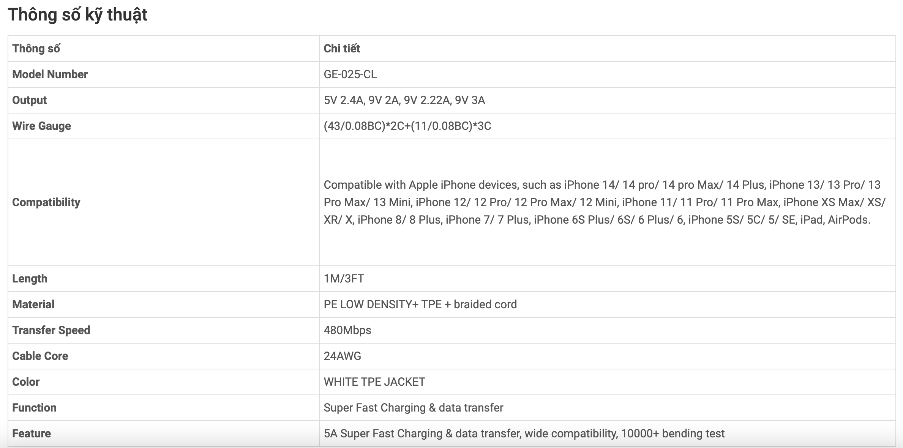Click the 1M/3FT length value
903x448 pixels.
344,279
